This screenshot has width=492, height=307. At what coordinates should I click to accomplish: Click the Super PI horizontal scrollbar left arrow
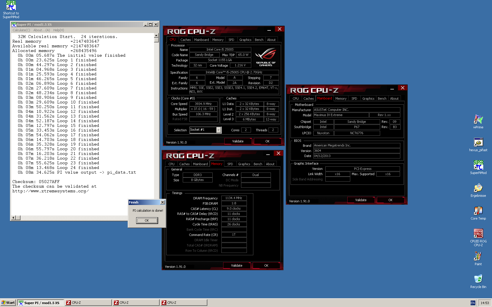13,218
